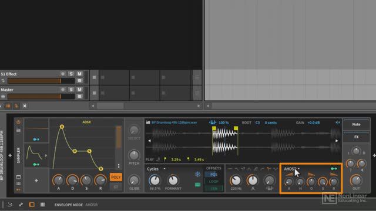
Task: Click the Master volume fader
Action: pyautogui.click(x=41, y=96)
